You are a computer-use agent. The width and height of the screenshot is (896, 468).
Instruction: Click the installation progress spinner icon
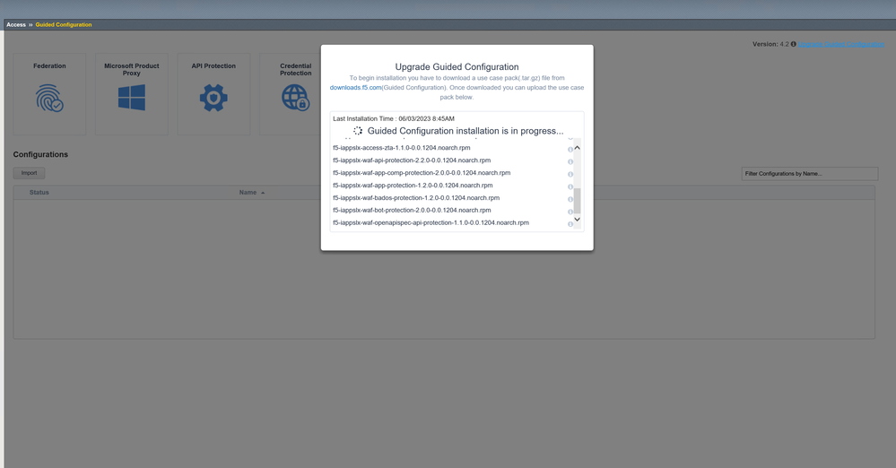coord(358,131)
